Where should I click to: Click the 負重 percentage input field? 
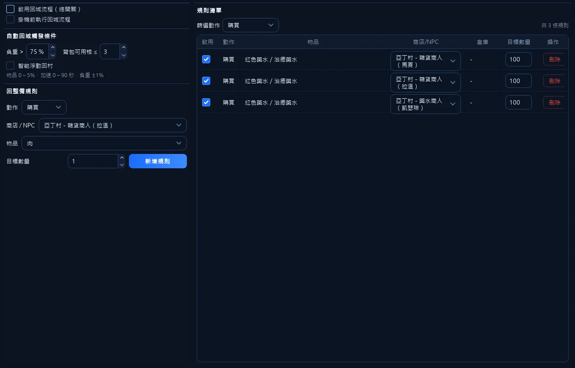[38, 52]
